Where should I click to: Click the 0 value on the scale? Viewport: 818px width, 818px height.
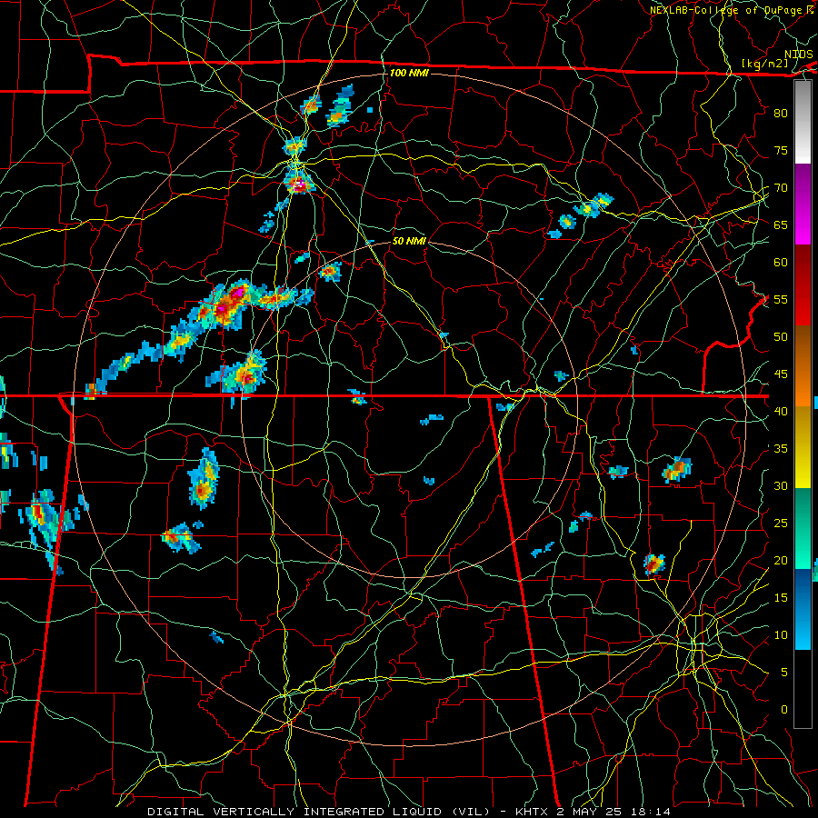coord(784,710)
